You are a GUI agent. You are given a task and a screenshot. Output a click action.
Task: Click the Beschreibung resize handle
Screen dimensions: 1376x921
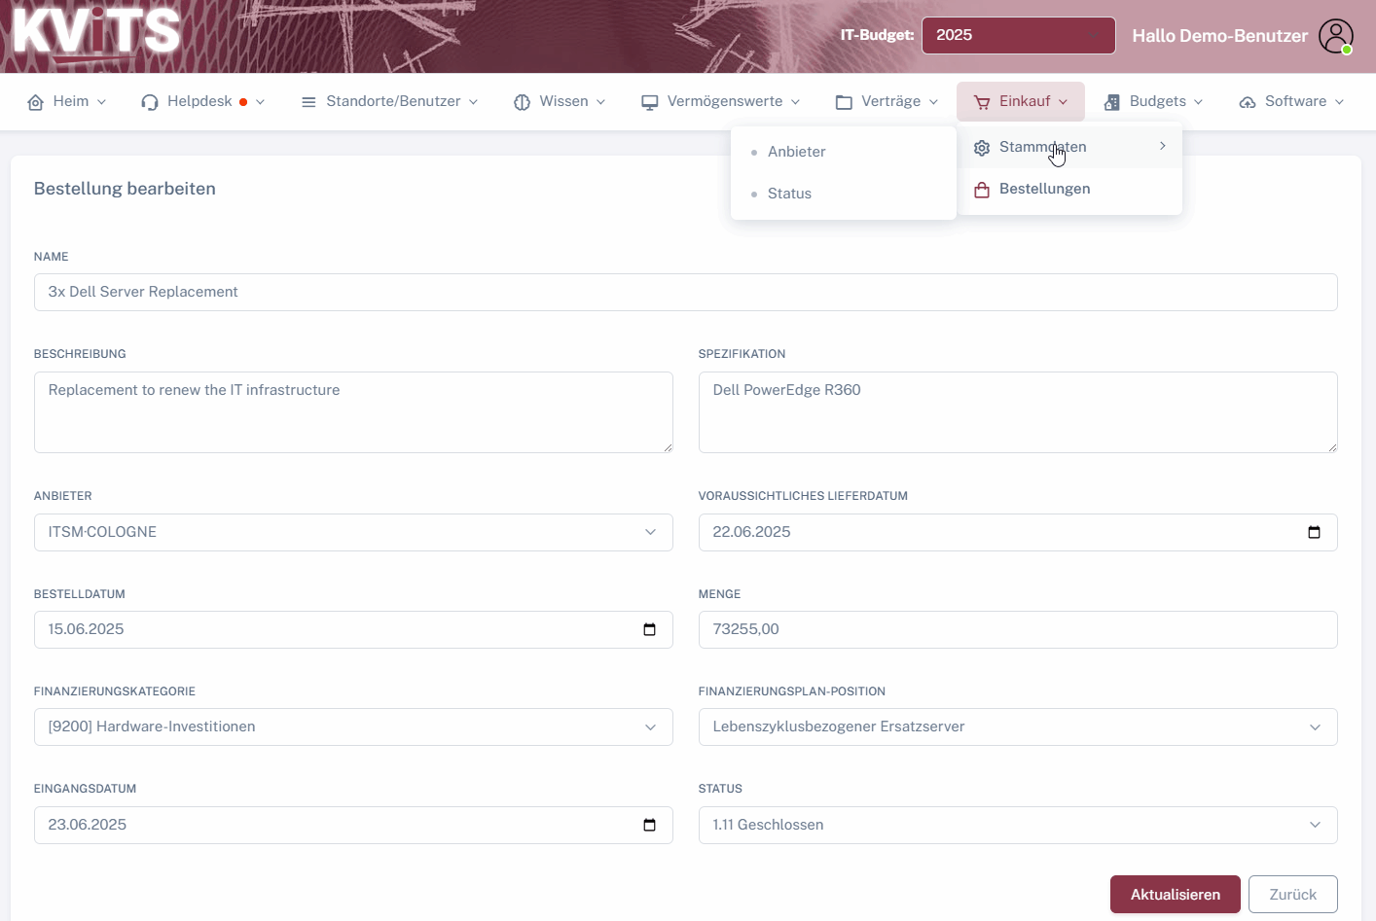tap(668, 447)
